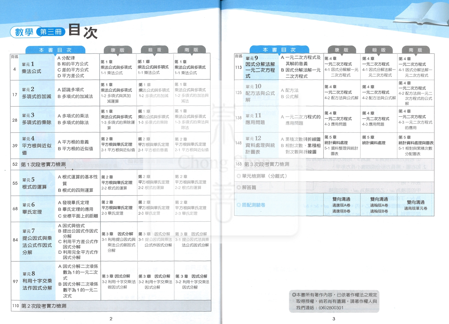Select the 翰版 column header on page 3
Viewport: 449px width, 324px height.
click(379, 50)
